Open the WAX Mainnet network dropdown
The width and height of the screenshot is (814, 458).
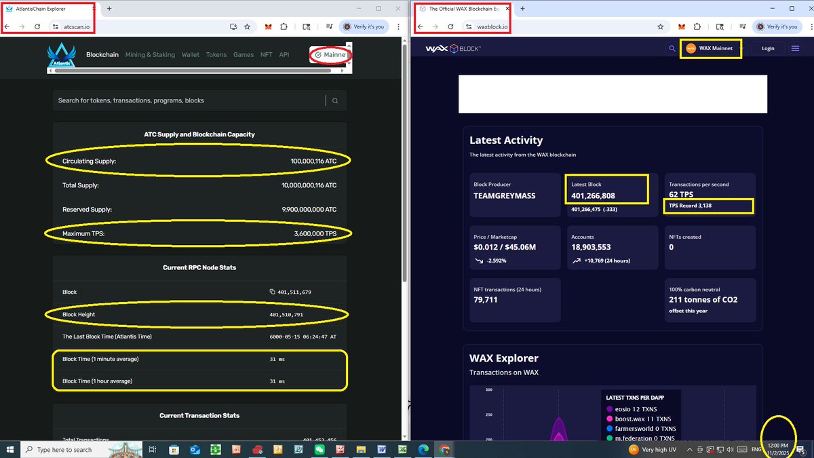[710, 48]
